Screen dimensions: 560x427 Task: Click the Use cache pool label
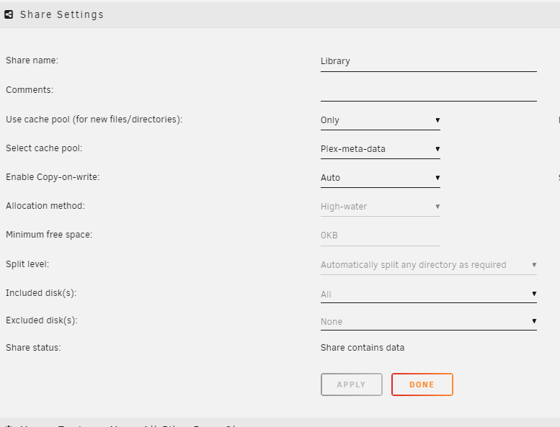coord(94,120)
